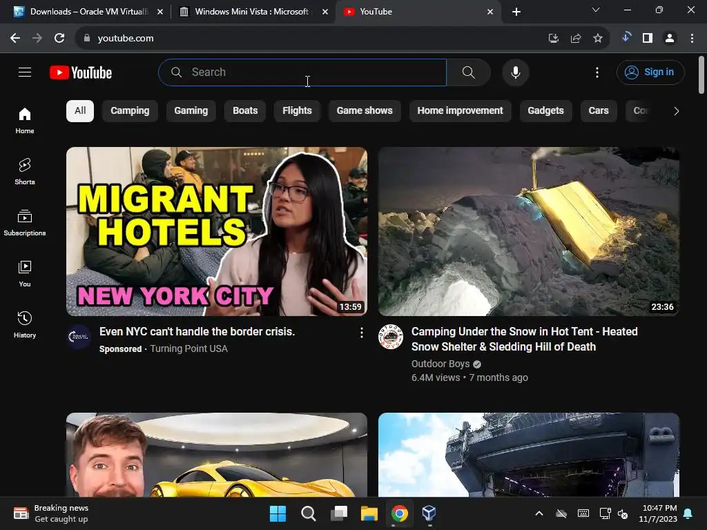Open Even NYC can't handle border crisis title
The image size is (707, 530).
(x=197, y=332)
